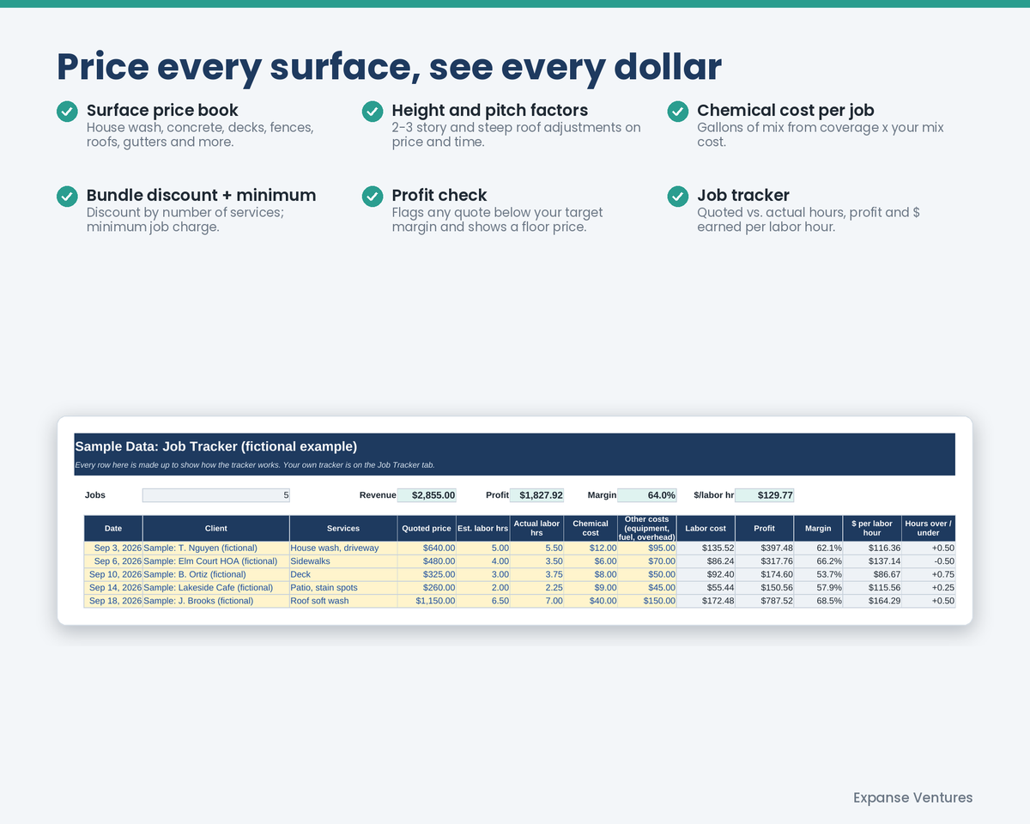Click the checkmark icon beside Bundle discount + minimum
Screen dimensions: 1030x824
pos(67,197)
